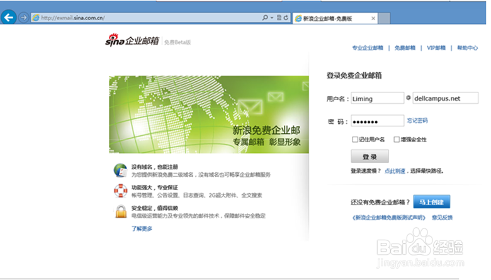Click the heading 功能强大，专业保证
The height and width of the screenshot is (280, 491).
pos(154,188)
